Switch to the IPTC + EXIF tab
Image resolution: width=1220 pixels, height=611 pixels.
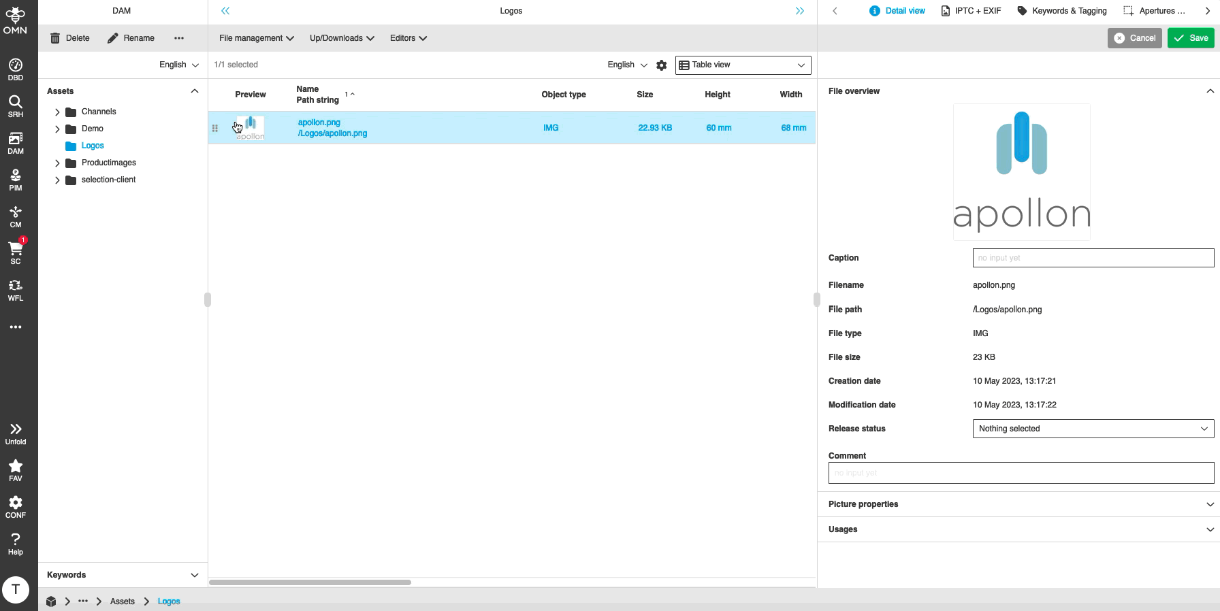tap(971, 11)
